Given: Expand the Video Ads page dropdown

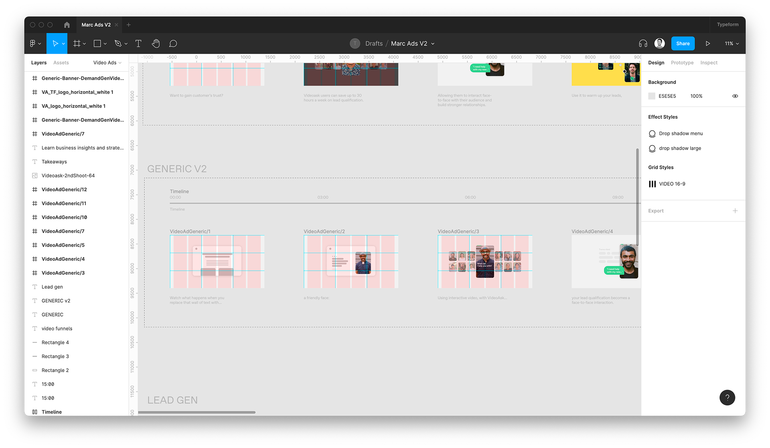Looking at the screenshot, I should (107, 63).
